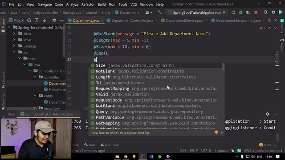Screen dimensions: 285x160
Task: Open the SpringBootTutorialApplication run configuration dropdown
Action: 197,12
